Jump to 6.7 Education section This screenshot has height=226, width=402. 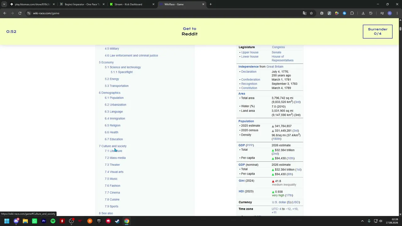point(114,139)
